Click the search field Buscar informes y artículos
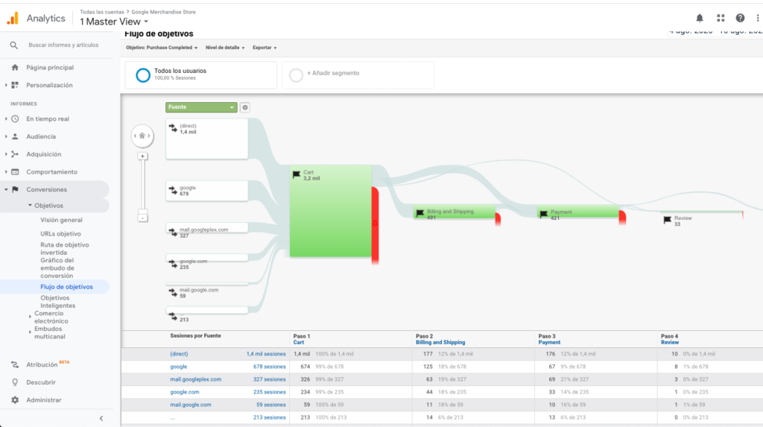Screen dimensions: 763x427 63,45
